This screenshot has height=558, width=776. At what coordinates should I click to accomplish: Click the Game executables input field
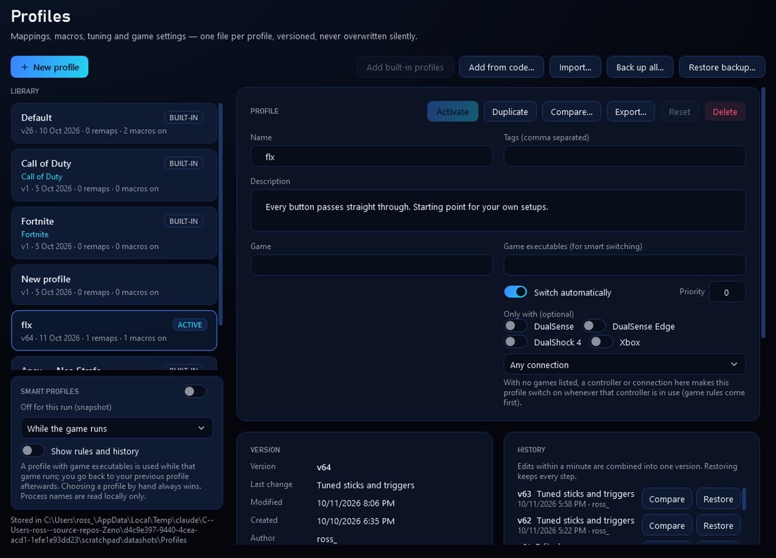point(625,265)
